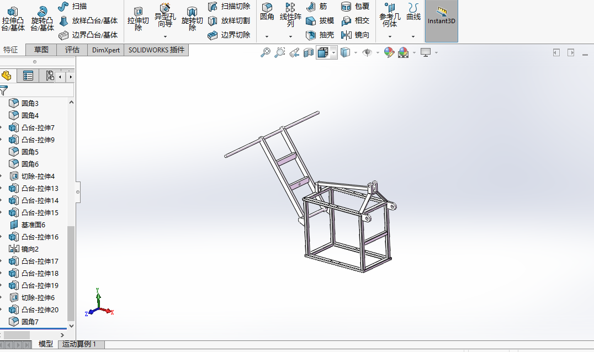Choose the 拔模 draft tool
The height and width of the screenshot is (352, 594).
pos(320,21)
